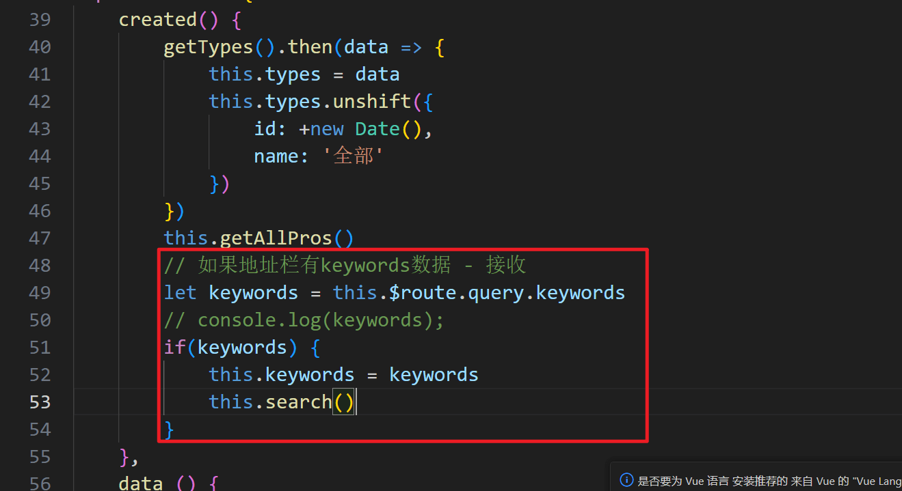This screenshot has width=902, height=491.
Task: Click line number 43 in the gutter
Action: 40,129
